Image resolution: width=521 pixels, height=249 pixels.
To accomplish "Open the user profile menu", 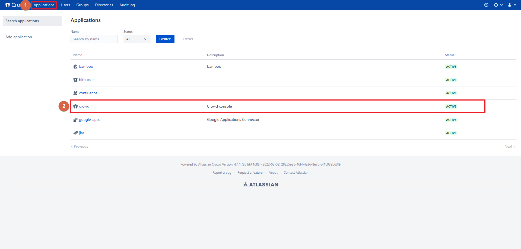I will [x=512, y=5].
